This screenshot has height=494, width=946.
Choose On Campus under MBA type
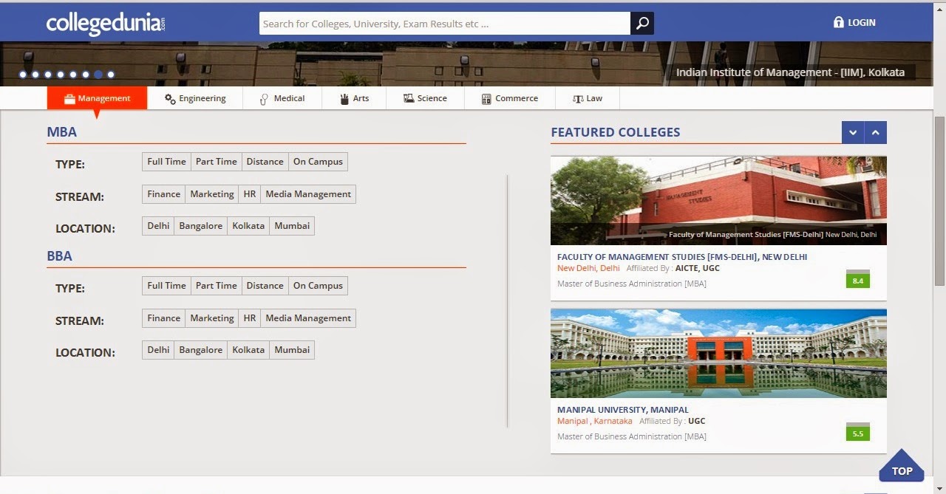point(318,162)
